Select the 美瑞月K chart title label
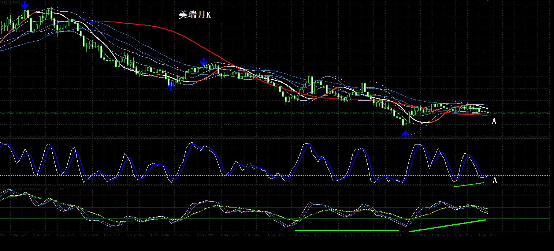 [195, 15]
